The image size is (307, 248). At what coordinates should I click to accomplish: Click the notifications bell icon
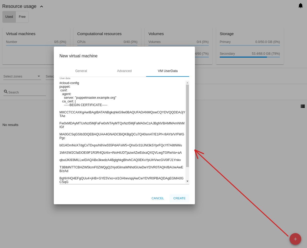(x=300, y=6)
